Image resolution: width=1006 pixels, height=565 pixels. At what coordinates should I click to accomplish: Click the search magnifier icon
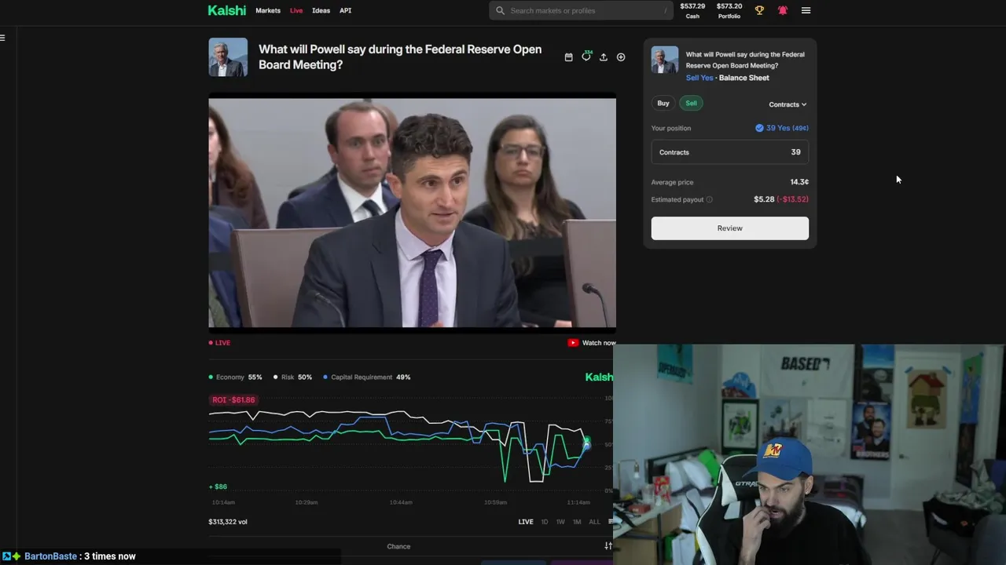pos(500,10)
